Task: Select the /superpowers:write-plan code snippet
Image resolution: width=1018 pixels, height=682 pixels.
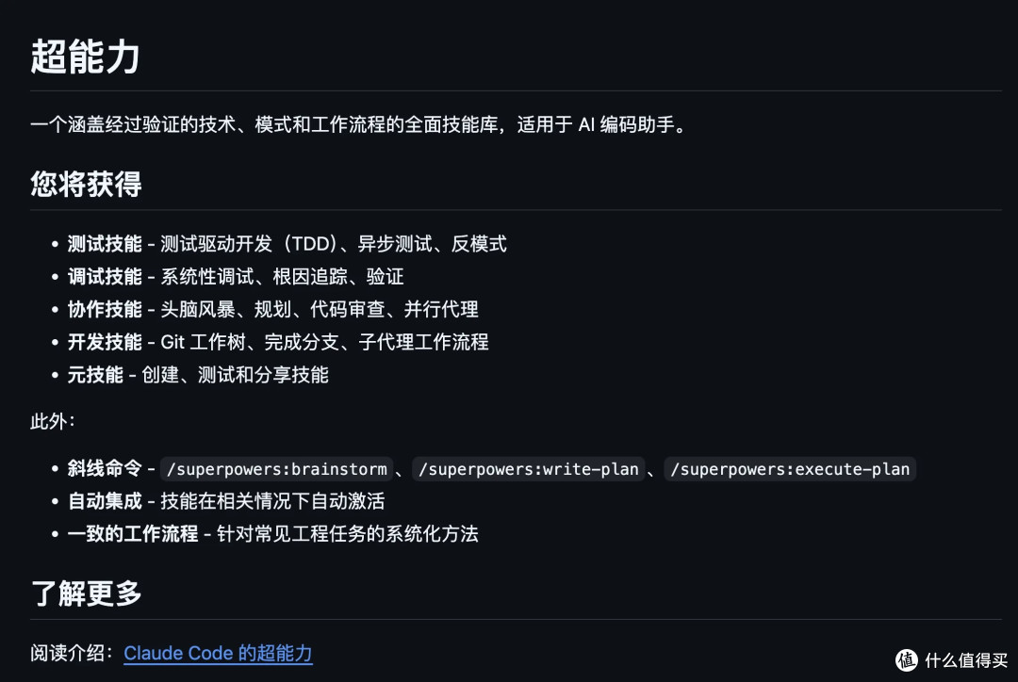Action: [529, 468]
